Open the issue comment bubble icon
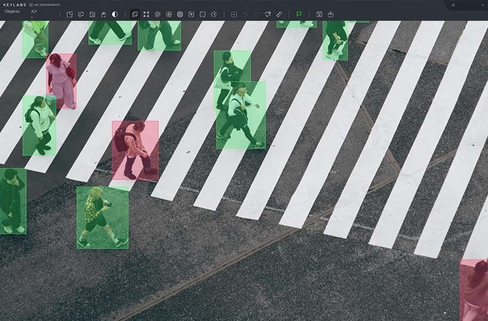Screen dimensions: 488x321 pos(268,14)
